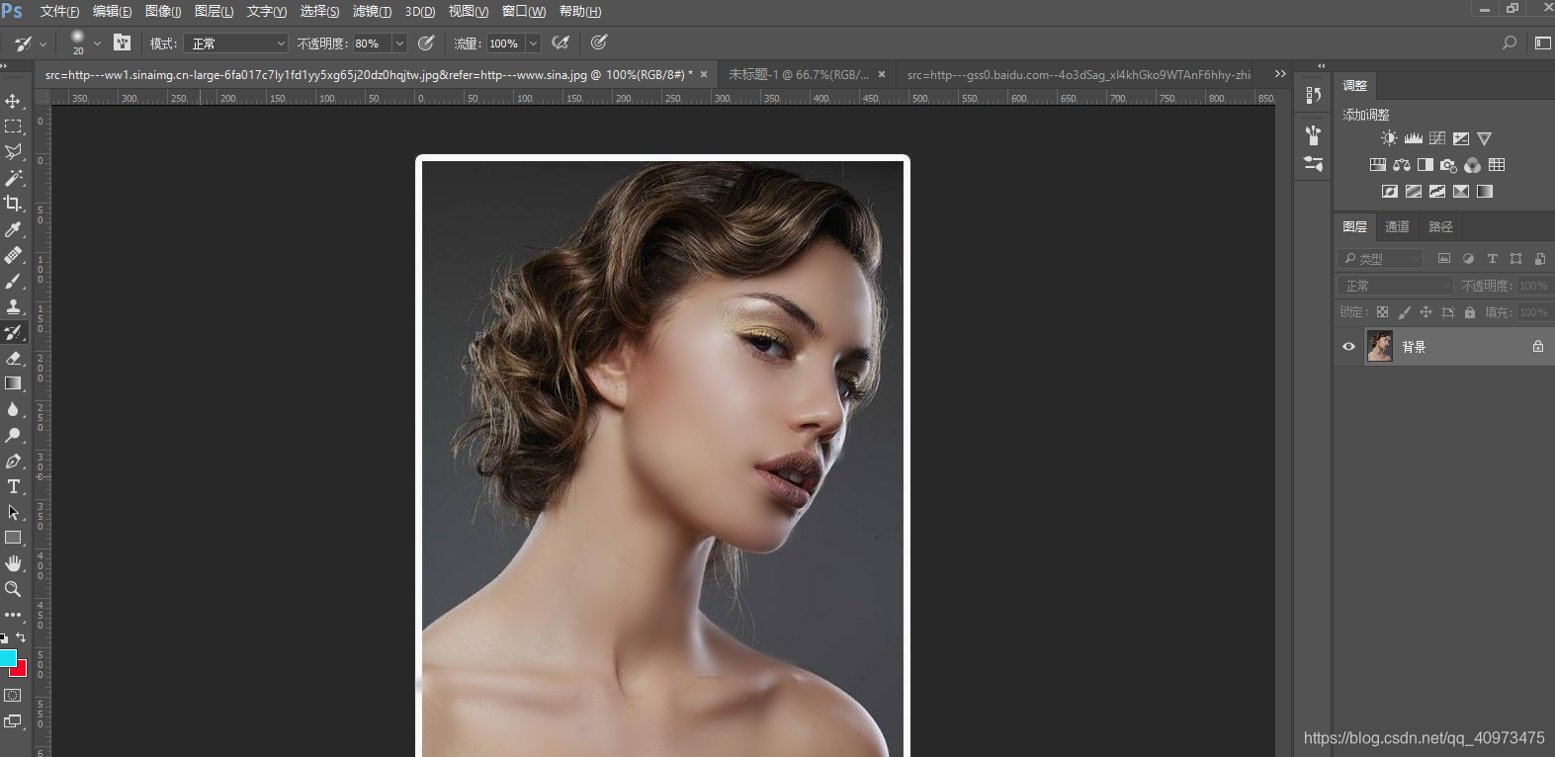
Task: Swap foreground and background colors
Action: point(22,638)
